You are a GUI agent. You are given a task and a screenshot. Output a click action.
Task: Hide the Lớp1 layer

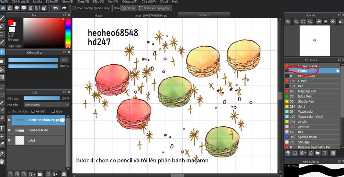(9, 140)
